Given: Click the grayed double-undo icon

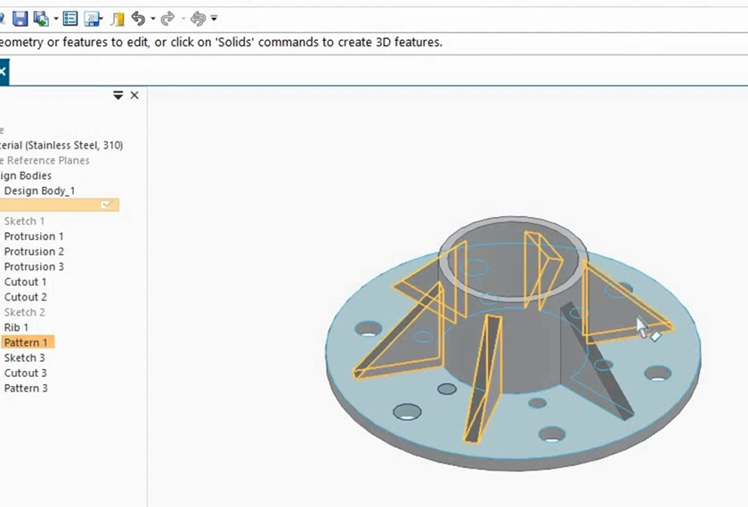Looking at the screenshot, I should 198,18.
